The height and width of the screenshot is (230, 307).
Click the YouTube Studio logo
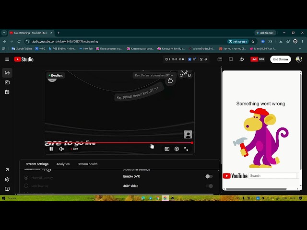[x=24, y=59]
